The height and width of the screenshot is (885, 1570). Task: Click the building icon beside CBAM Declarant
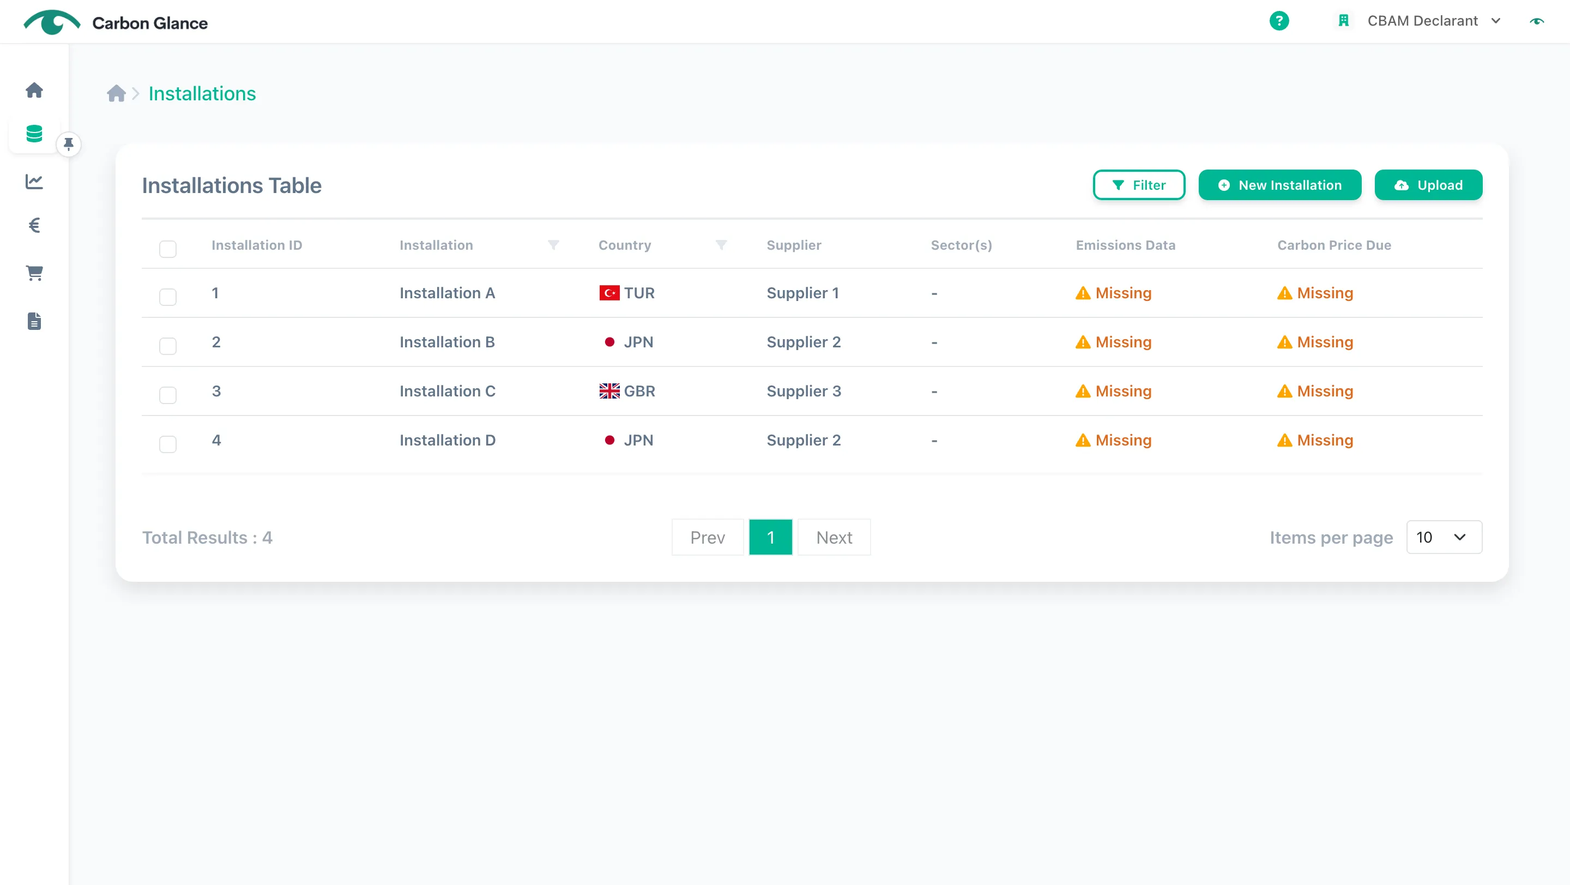click(x=1343, y=21)
